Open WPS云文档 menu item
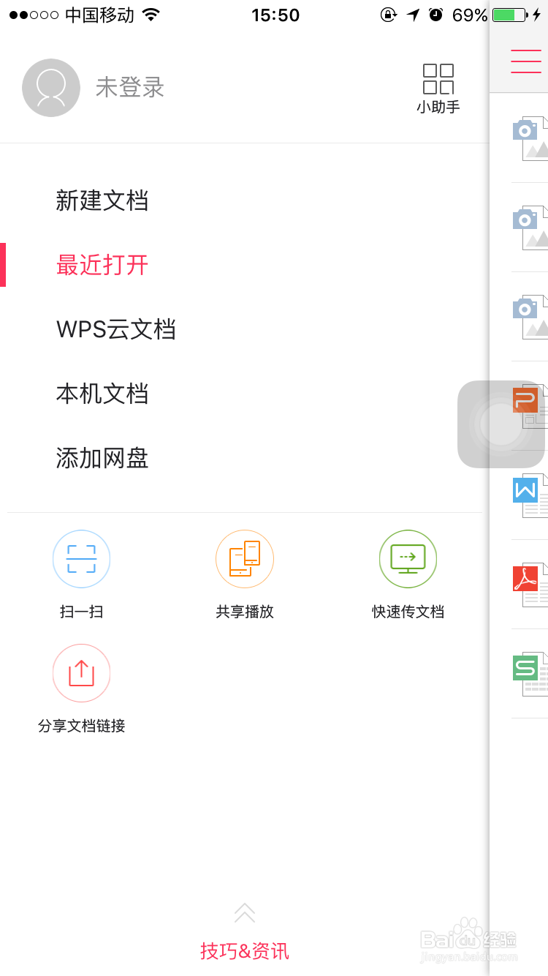Viewport: 548px width, 976px height. [116, 329]
